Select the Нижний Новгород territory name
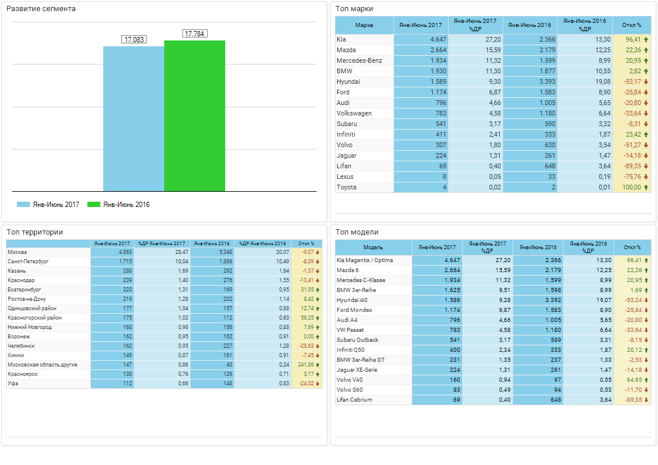Viewport: 658px width, 465px height. [x=30, y=327]
